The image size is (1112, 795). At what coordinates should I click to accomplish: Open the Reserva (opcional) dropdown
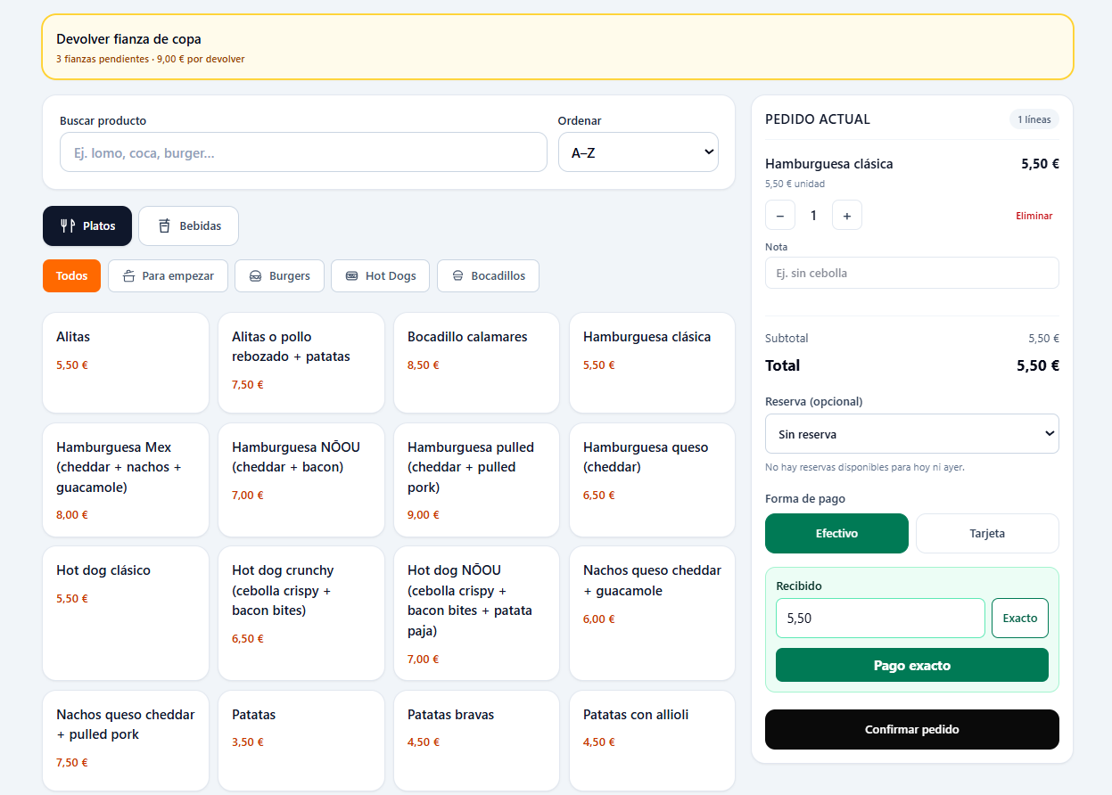[x=912, y=434]
